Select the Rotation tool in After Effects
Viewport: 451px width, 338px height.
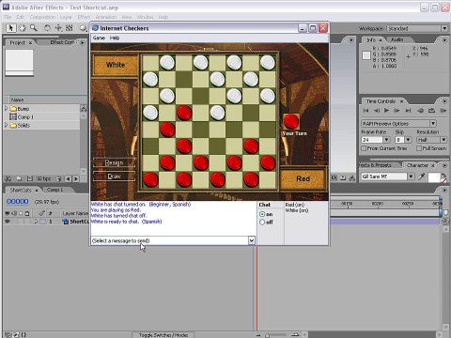coord(47,28)
